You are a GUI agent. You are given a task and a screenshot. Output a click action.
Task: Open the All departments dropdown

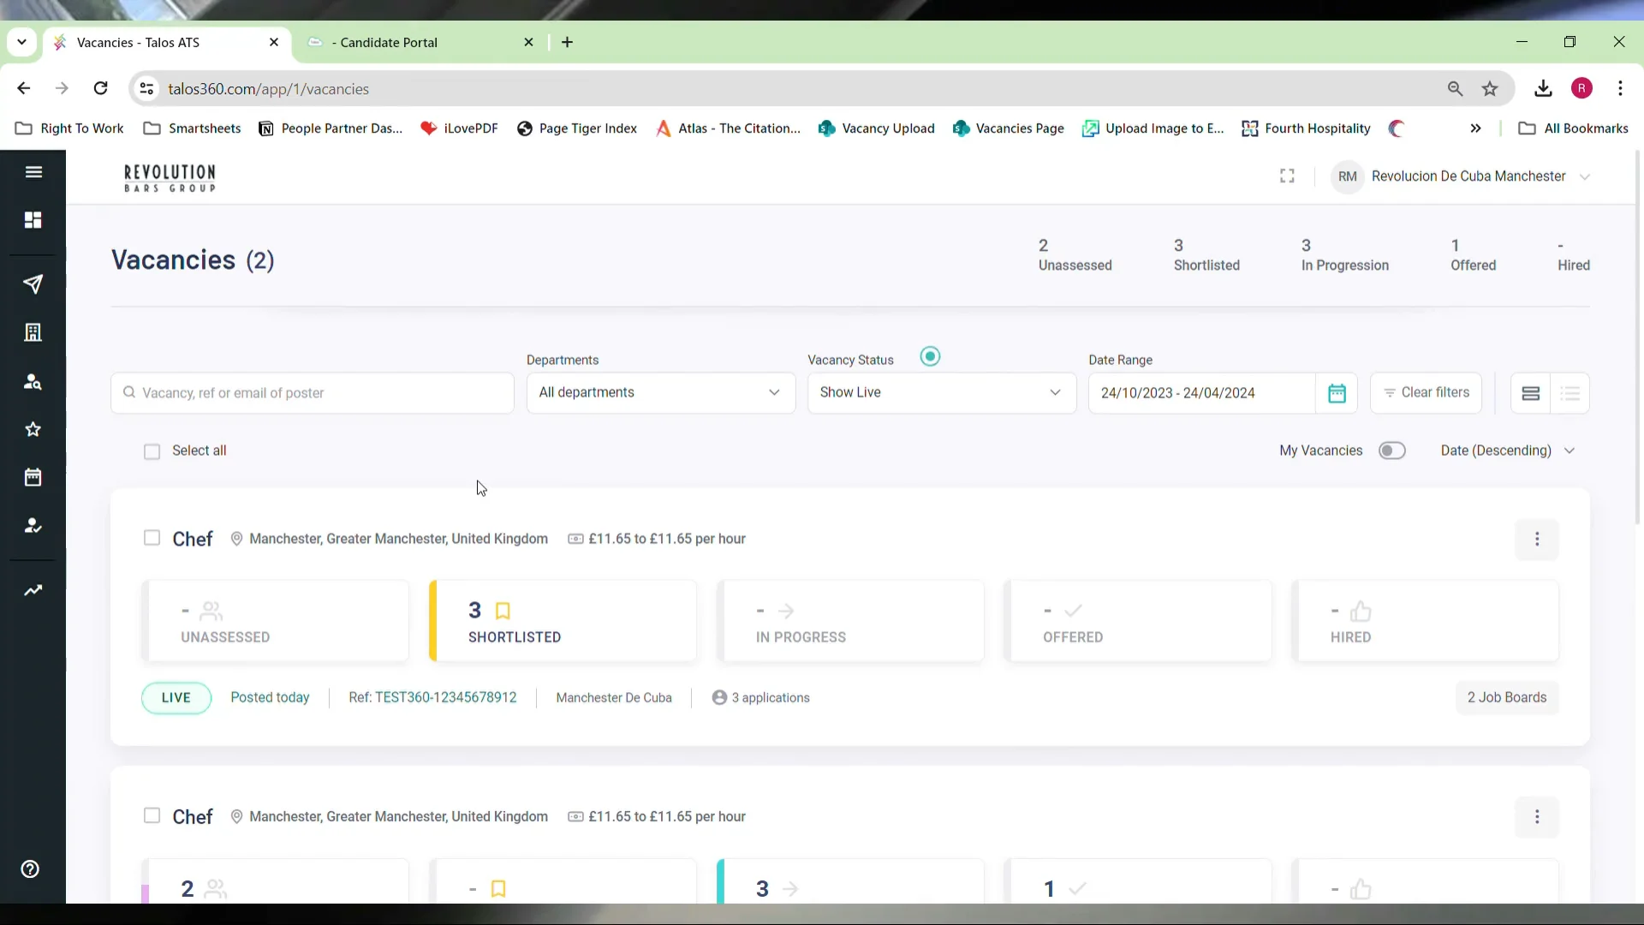tap(660, 392)
